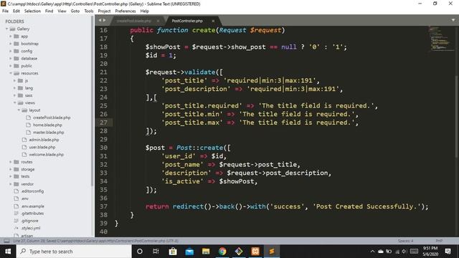Open the Goto menu

coord(75,11)
